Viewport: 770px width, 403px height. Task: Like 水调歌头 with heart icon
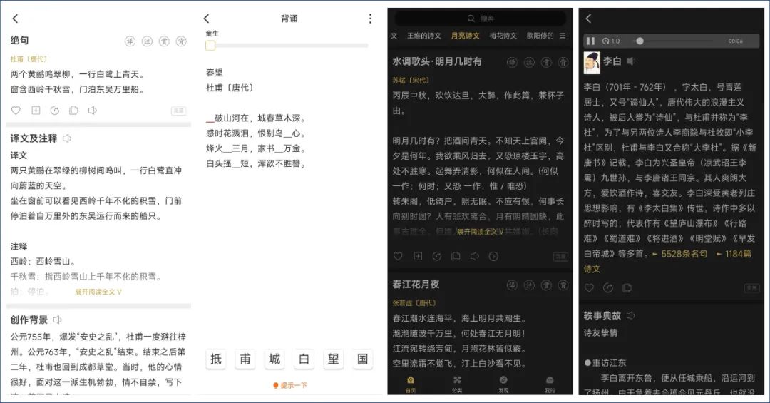[x=398, y=256]
